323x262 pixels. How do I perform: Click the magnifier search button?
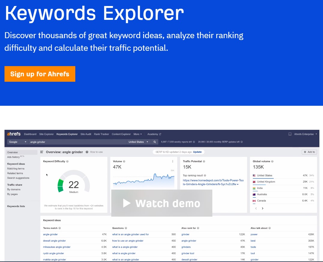pos(154,142)
